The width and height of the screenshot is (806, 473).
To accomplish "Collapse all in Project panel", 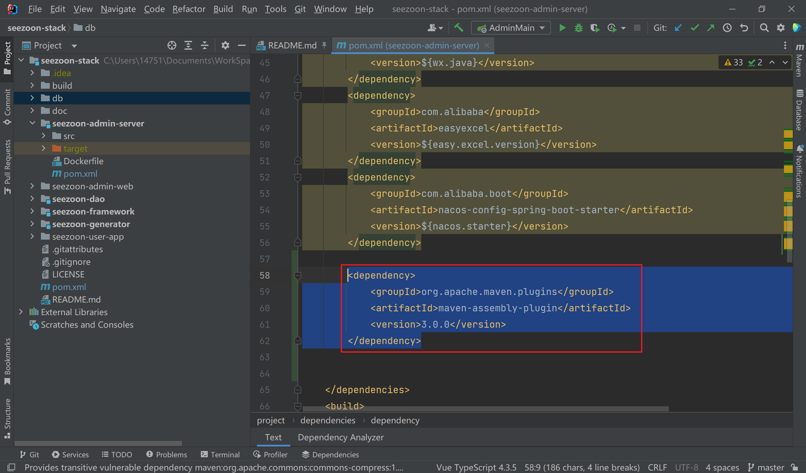I will [x=205, y=45].
